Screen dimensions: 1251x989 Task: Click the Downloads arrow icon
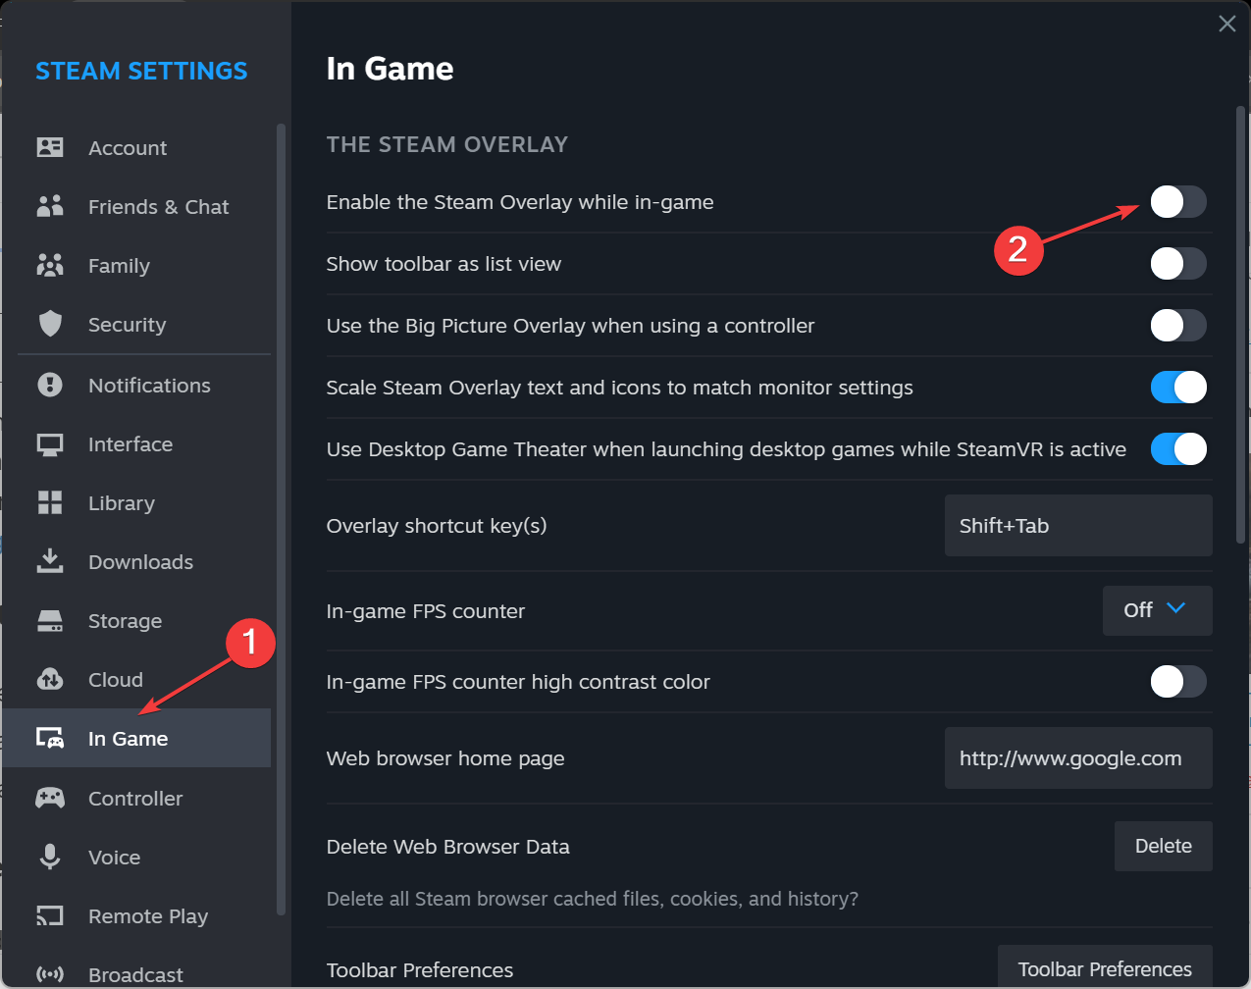point(50,562)
